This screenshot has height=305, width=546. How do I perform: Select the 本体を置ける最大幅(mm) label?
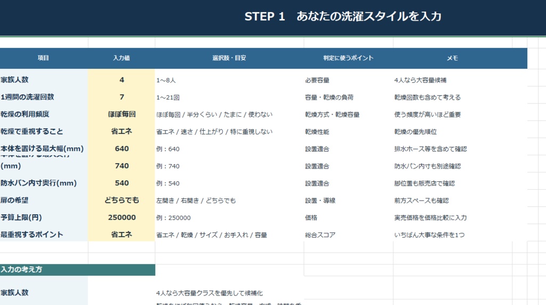click(x=42, y=149)
